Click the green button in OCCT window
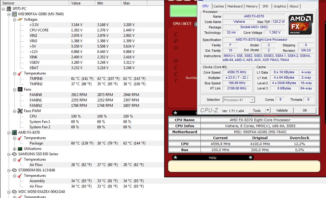The width and height of the screenshot is (326, 198). 183,11
